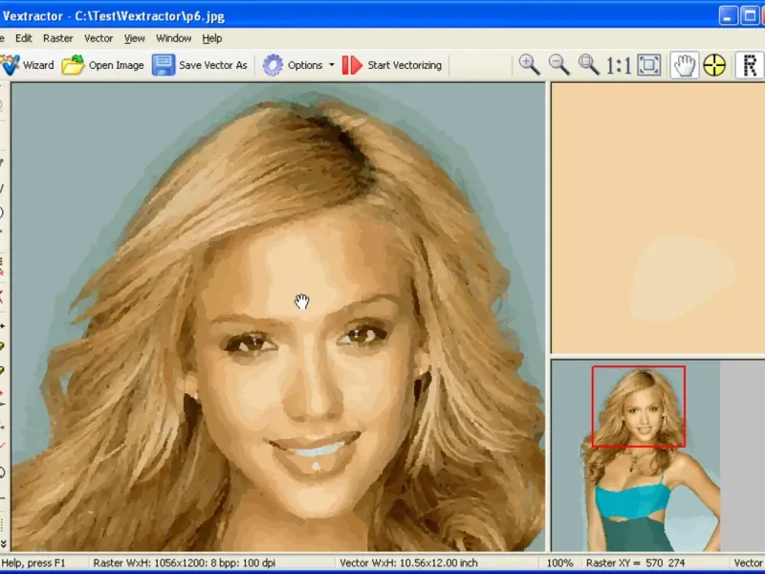Click the magnified preview pane
The height and width of the screenshot is (574, 765).
658,218
